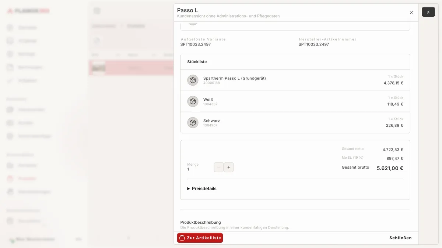This screenshot has width=442, height=248.
Task: Click the 'Passo L' dialog title
Action: point(187,10)
